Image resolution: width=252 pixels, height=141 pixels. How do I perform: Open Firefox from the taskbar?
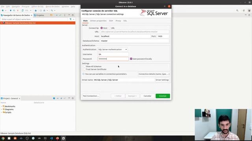click(57, 138)
